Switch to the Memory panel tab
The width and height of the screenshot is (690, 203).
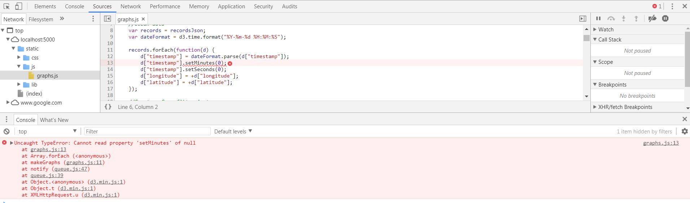click(x=199, y=6)
